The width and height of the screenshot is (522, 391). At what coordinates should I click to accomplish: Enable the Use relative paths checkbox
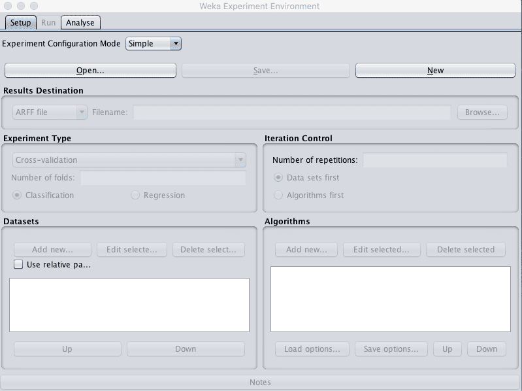point(18,264)
